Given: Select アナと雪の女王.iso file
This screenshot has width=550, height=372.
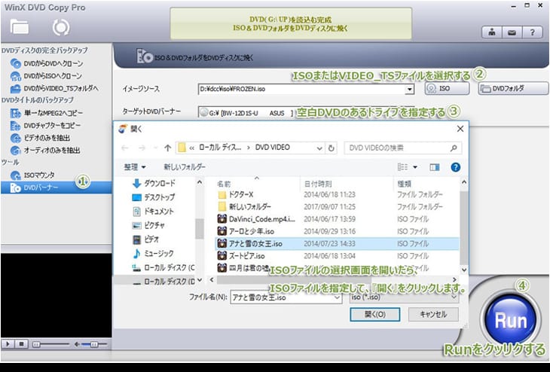Looking at the screenshot, I should (x=337, y=244).
